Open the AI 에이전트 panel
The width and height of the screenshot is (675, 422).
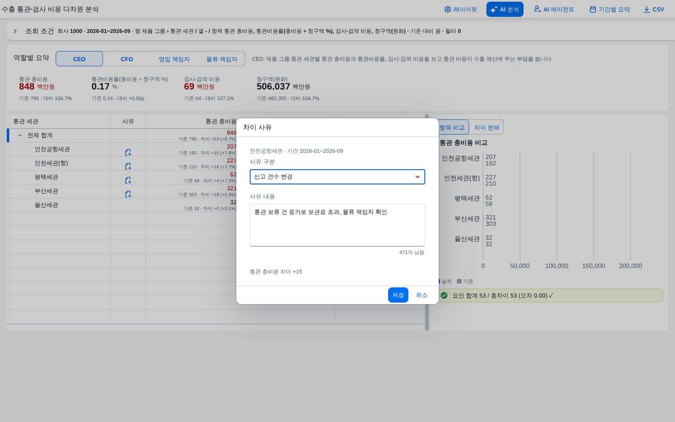[554, 10]
